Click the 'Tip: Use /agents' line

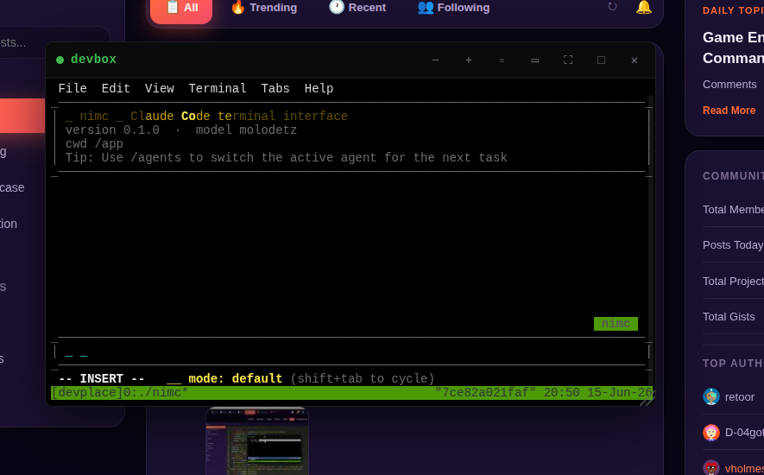pyautogui.click(x=286, y=157)
